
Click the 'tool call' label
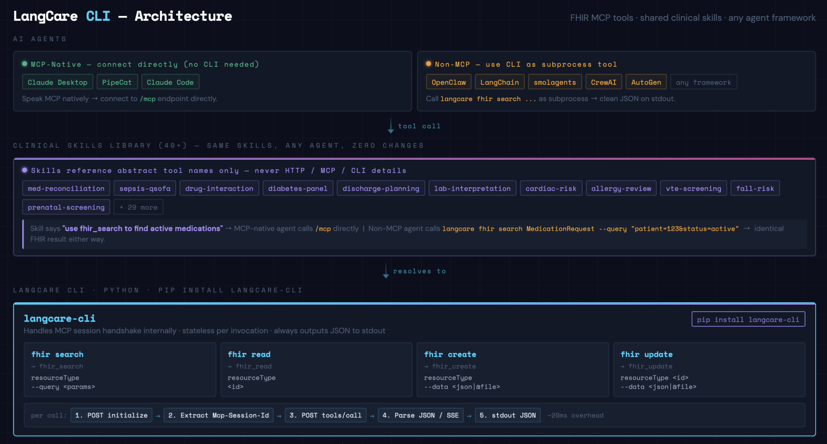coord(419,126)
